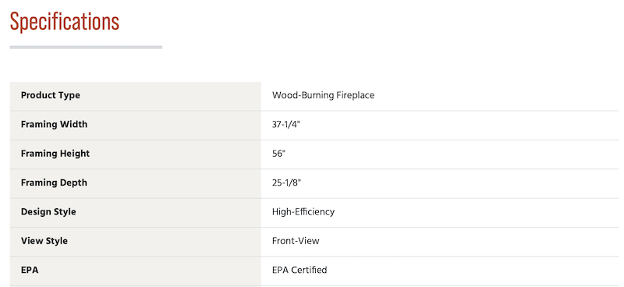Select the Design Style label
Image resolution: width=624 pixels, height=287 pixels.
48,212
